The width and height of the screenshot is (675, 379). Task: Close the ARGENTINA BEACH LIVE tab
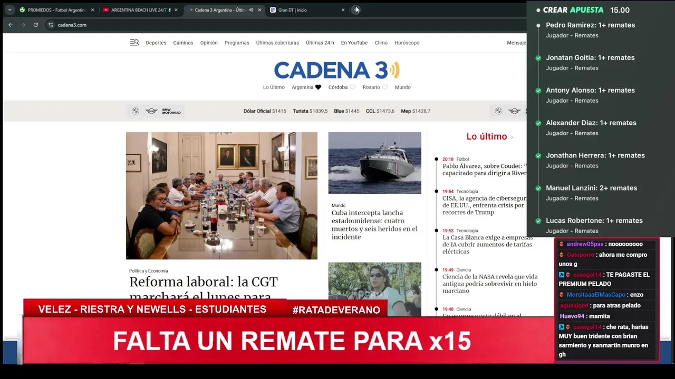click(x=176, y=10)
